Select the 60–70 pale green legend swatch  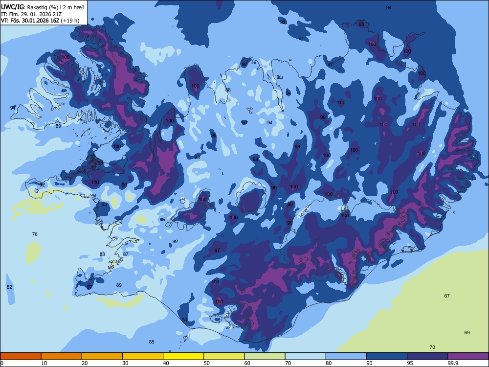[x=265, y=356]
